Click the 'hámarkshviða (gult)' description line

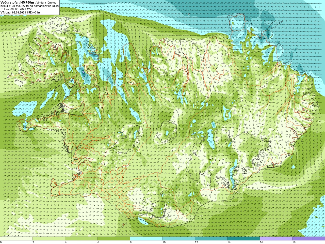tap(30, 6)
